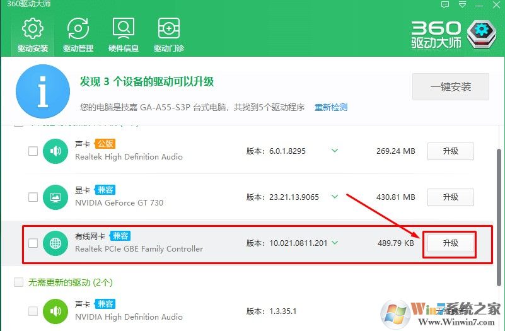
Task: Click the NVIDIA GeForce display card icon
Action: click(x=55, y=197)
